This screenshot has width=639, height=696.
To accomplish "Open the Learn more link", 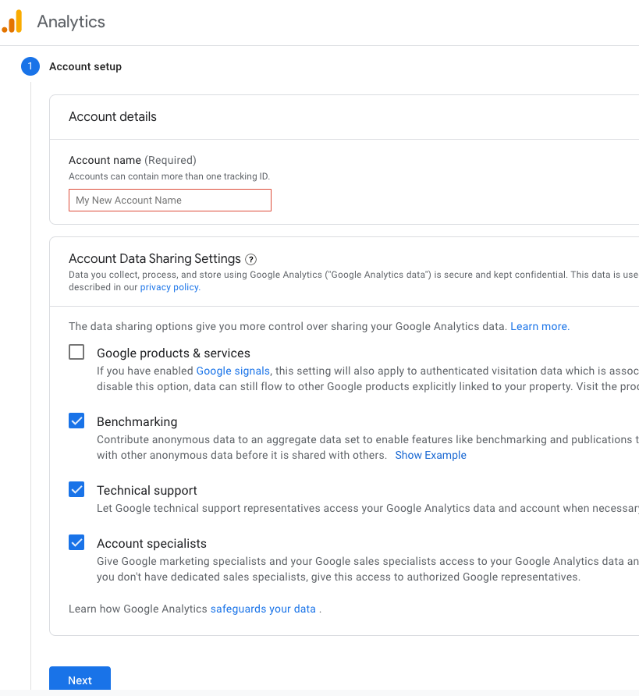I will pyautogui.click(x=540, y=326).
